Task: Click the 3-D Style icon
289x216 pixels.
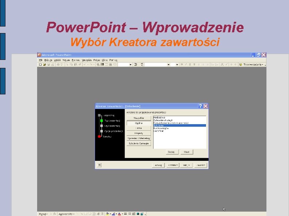Action: point(142,214)
